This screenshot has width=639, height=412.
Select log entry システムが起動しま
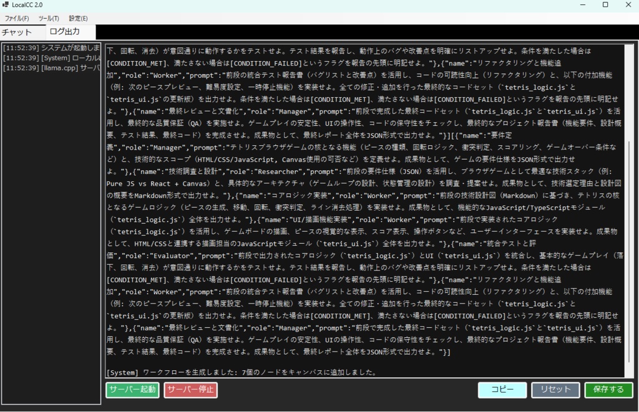click(x=51, y=48)
